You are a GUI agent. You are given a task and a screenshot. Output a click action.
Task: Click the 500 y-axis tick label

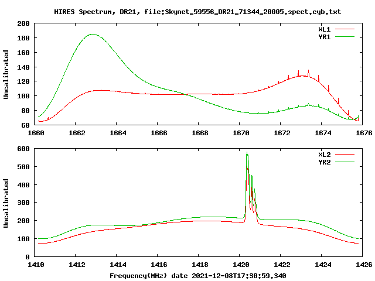[23, 167]
